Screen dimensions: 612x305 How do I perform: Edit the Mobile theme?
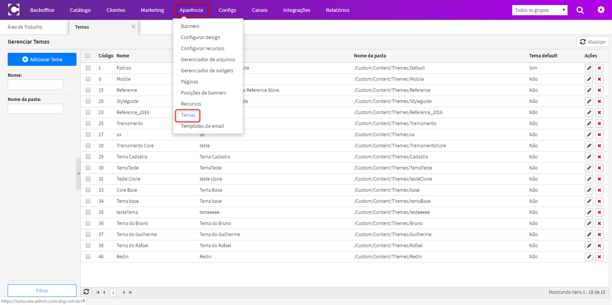pyautogui.click(x=589, y=79)
